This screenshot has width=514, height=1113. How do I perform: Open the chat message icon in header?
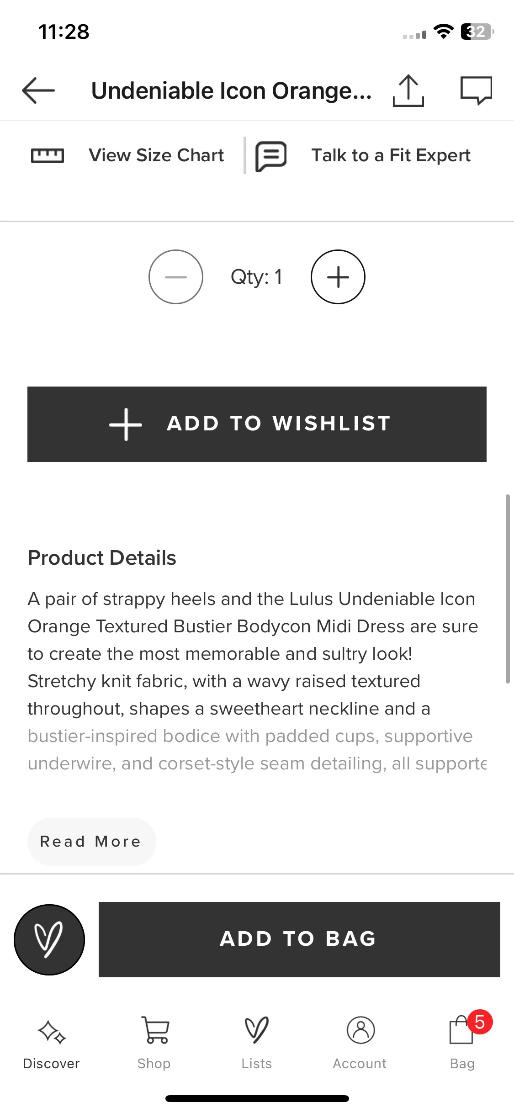click(x=476, y=90)
